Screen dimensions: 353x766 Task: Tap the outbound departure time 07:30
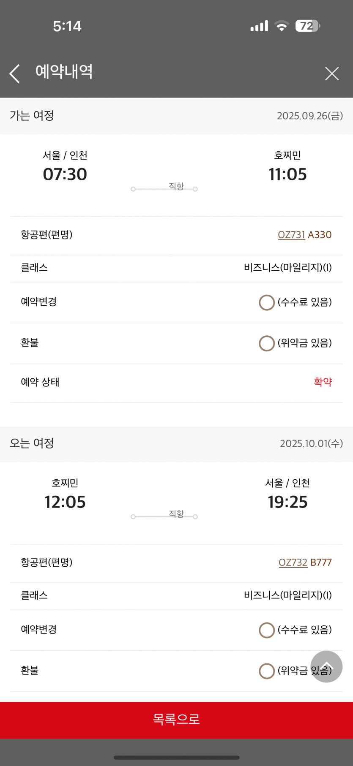[65, 174]
